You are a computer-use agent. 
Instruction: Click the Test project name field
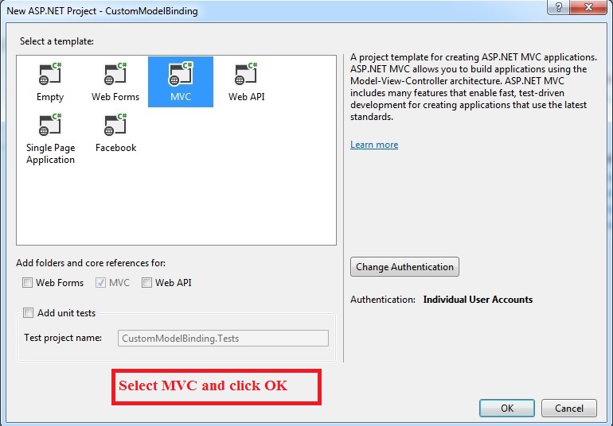(223, 338)
